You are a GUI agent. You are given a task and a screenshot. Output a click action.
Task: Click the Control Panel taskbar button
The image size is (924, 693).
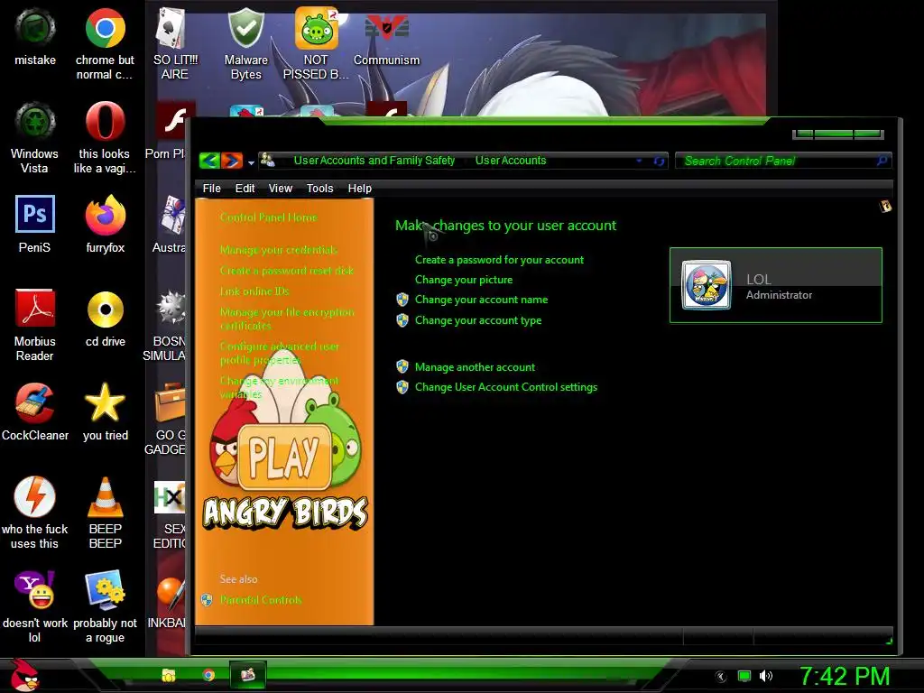[248, 675]
